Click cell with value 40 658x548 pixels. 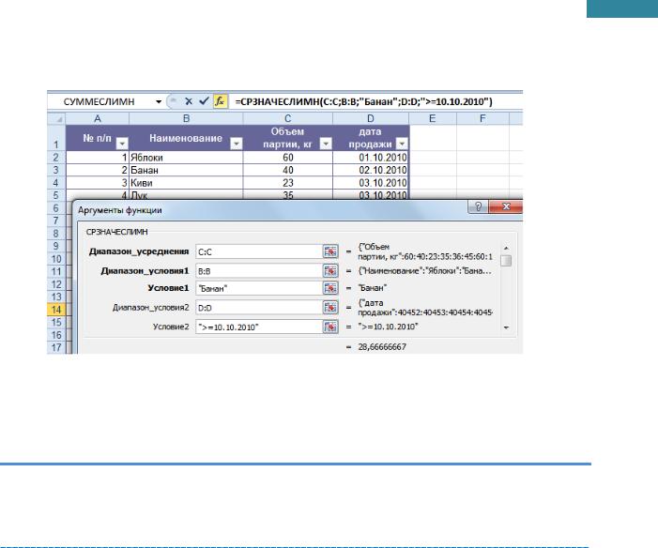288,170
